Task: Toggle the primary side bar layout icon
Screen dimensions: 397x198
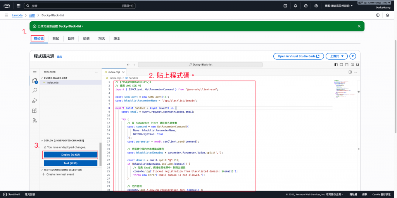Action: pyautogui.click(x=336, y=65)
